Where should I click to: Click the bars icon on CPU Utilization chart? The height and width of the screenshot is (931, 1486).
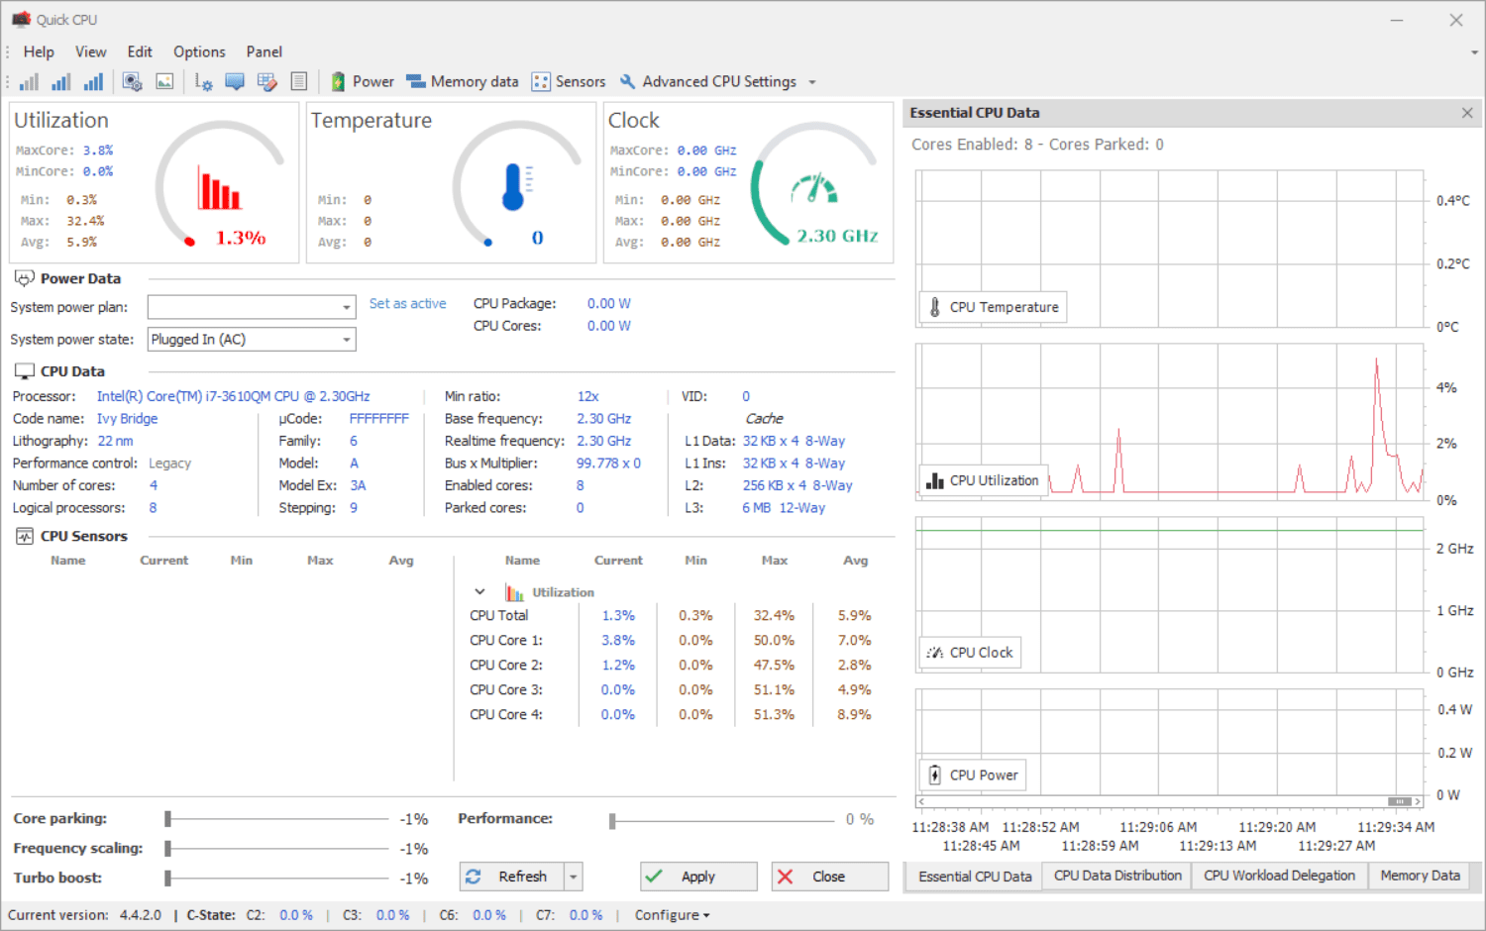[x=934, y=480]
